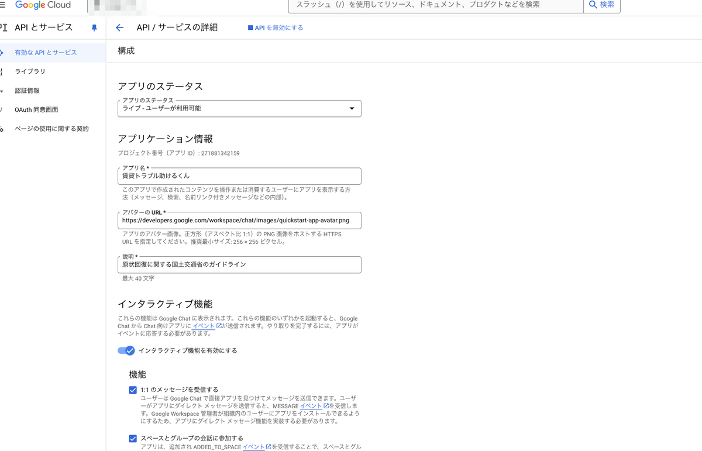Viewport: 702px width, 451px height.
Task: Select 有効な API とサービス in sidebar
Action: 53,53
